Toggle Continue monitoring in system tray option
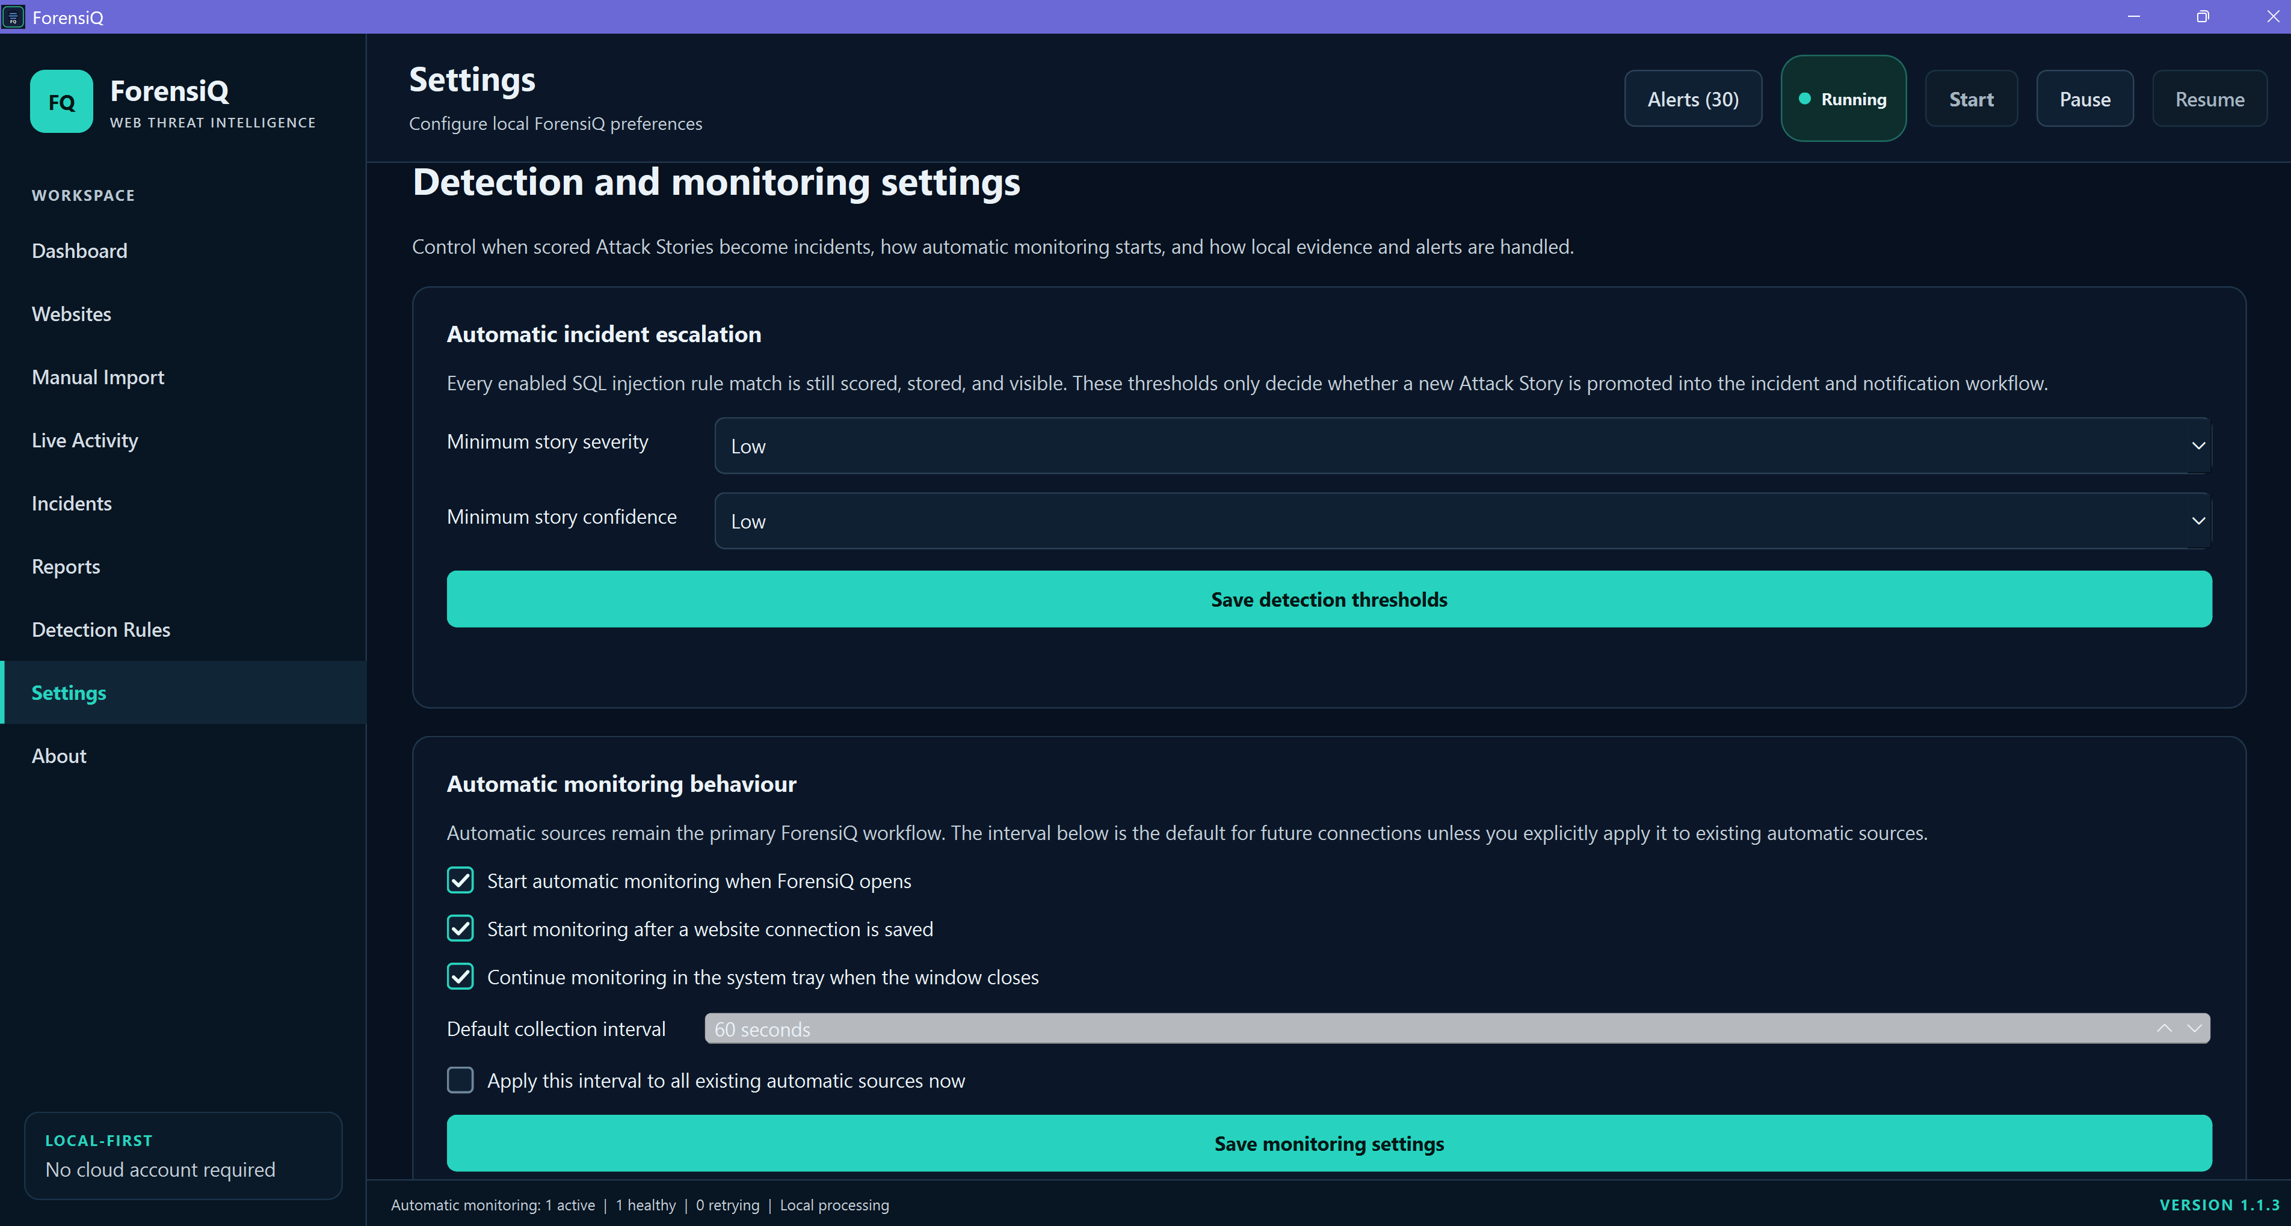This screenshot has height=1226, width=2291. click(x=460, y=976)
